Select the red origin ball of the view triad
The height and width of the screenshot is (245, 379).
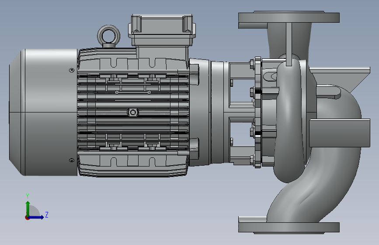pyautogui.click(x=27, y=218)
